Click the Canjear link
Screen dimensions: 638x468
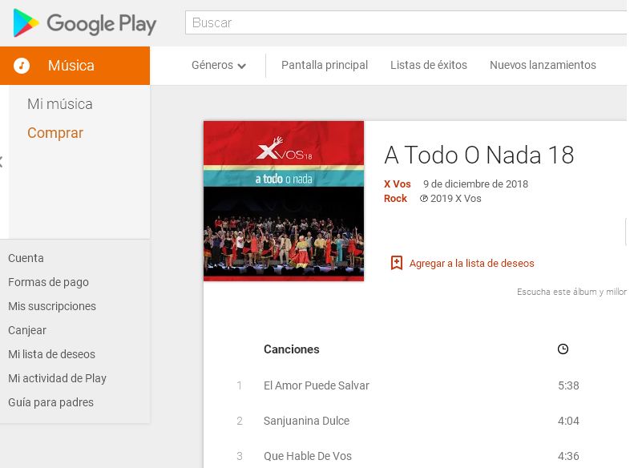pos(27,330)
